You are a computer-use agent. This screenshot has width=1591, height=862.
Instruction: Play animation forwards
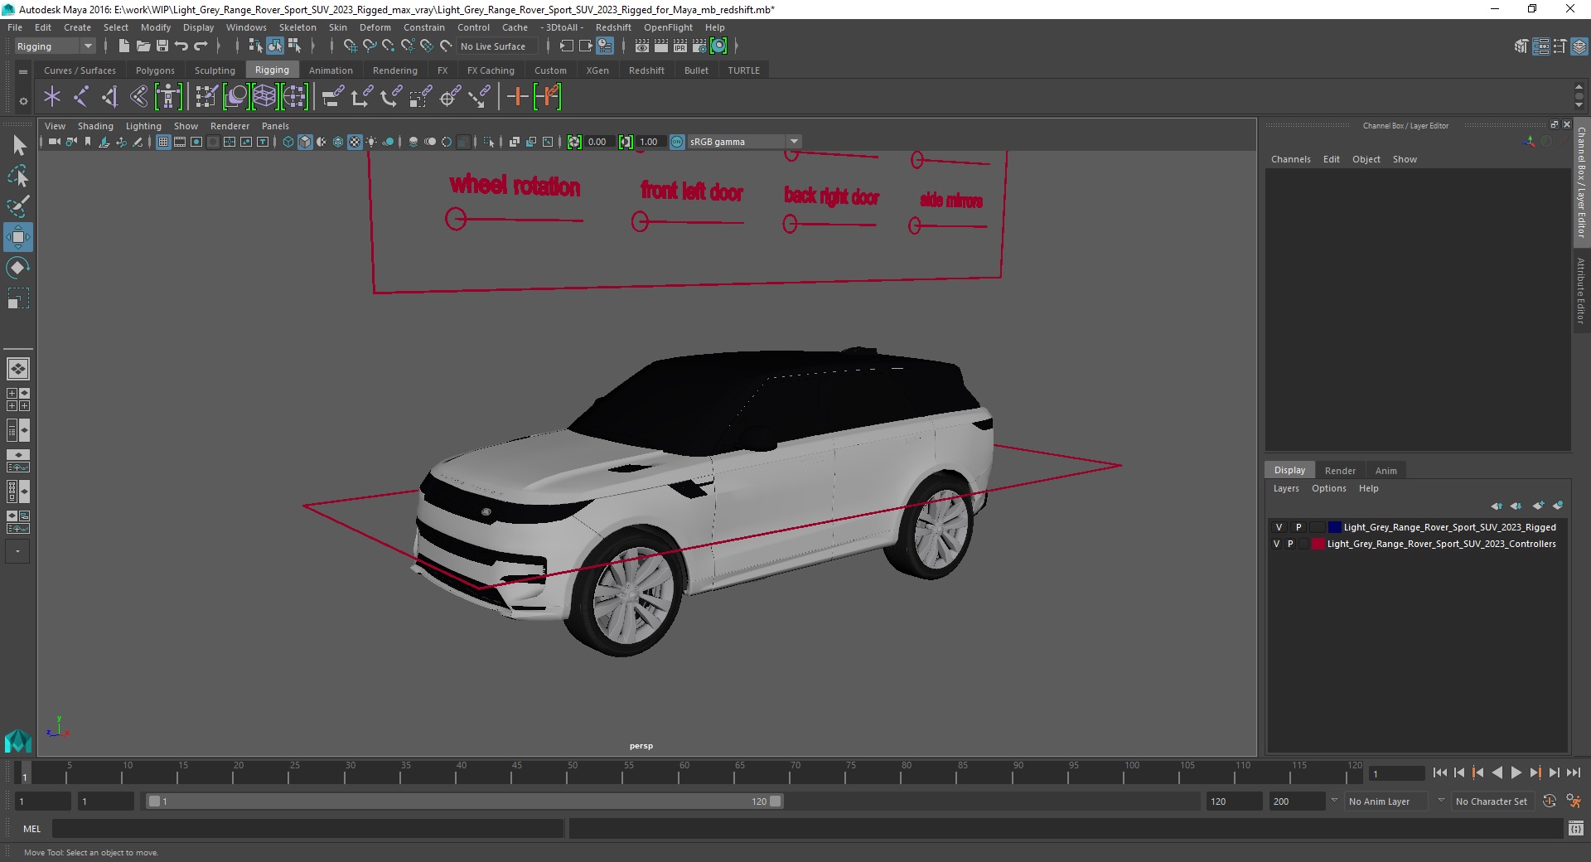click(1516, 772)
